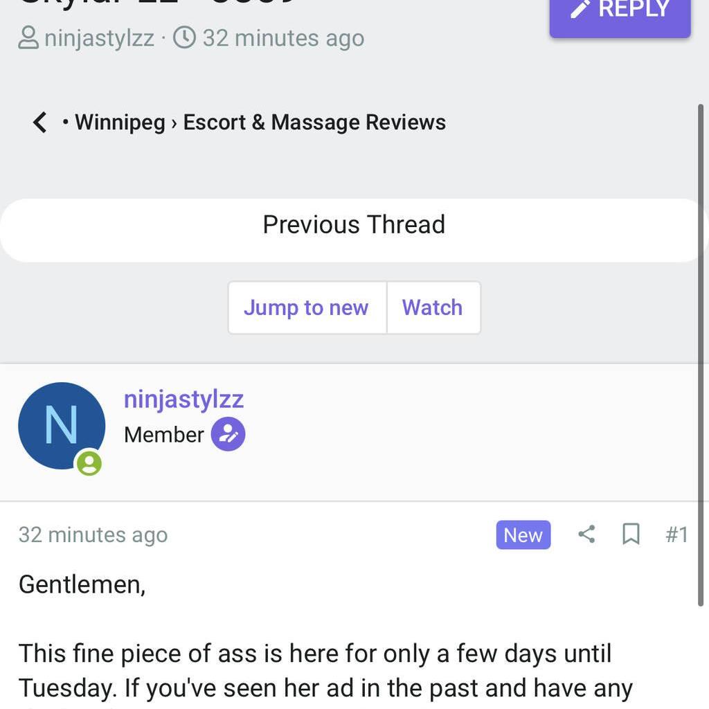Image resolution: width=709 pixels, height=709 pixels.
Task: Click the clock icon near thread time
Action: pos(184,37)
